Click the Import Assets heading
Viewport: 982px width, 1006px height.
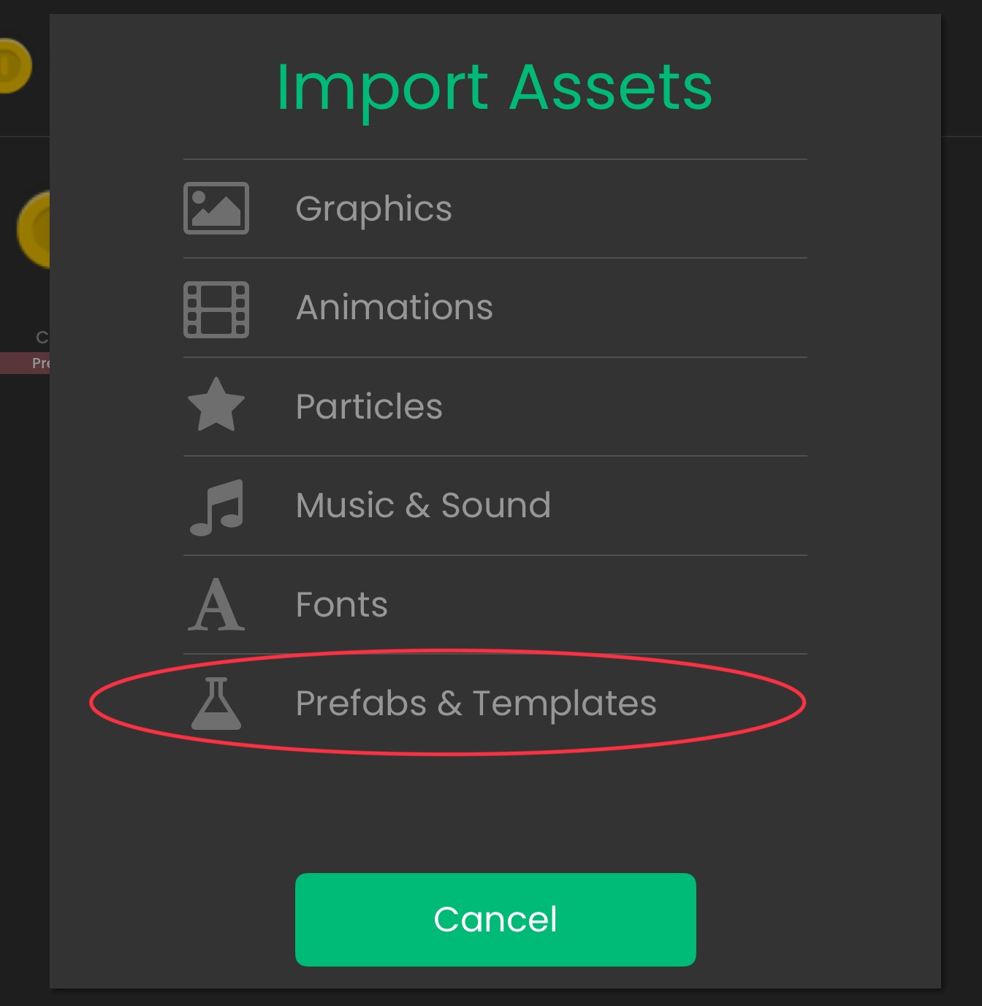point(495,88)
